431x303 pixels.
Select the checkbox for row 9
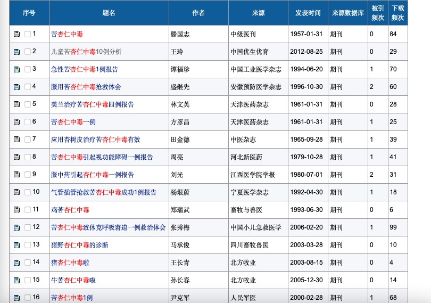(x=28, y=175)
